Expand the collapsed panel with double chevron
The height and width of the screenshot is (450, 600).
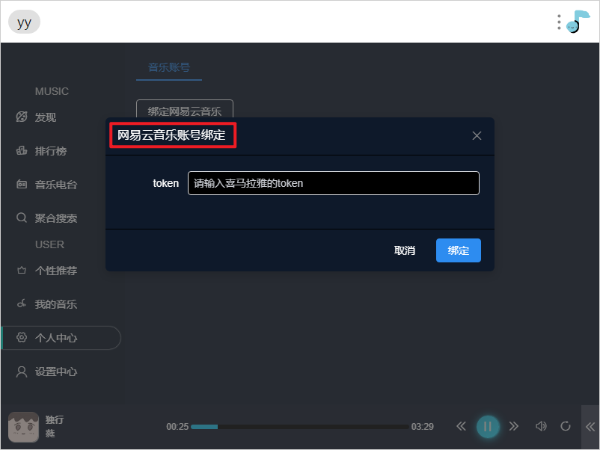point(590,427)
